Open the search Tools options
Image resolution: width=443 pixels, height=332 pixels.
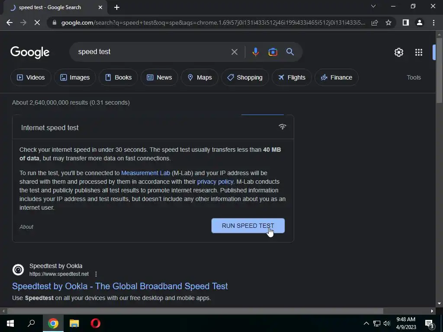coord(414,77)
